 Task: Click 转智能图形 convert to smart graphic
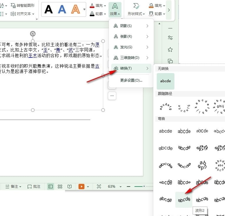(x=23, y=6)
